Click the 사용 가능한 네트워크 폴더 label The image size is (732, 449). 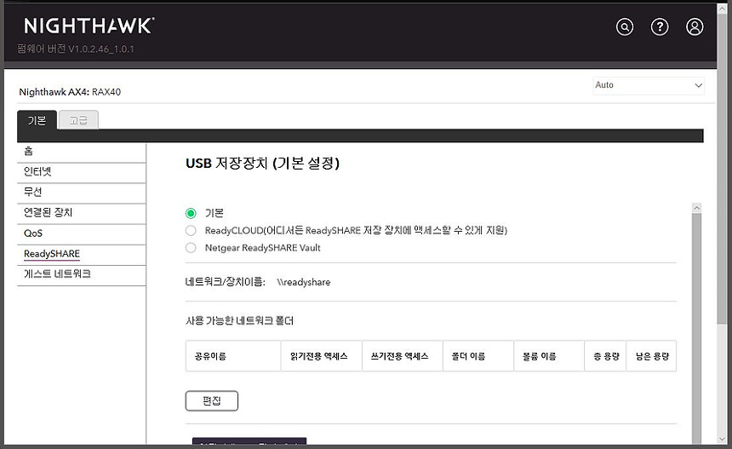point(239,321)
